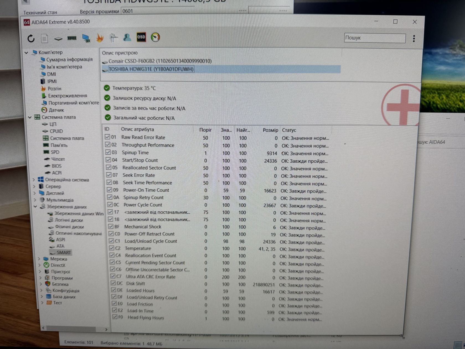Viewport: 465px width, 349px height.
Task: Open the gauge benchmark toolbar icon
Action: tap(155, 37)
